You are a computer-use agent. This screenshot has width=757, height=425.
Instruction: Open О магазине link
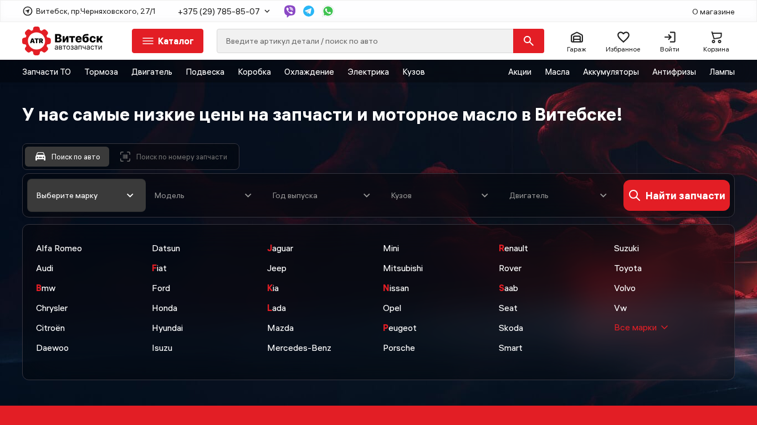click(713, 12)
